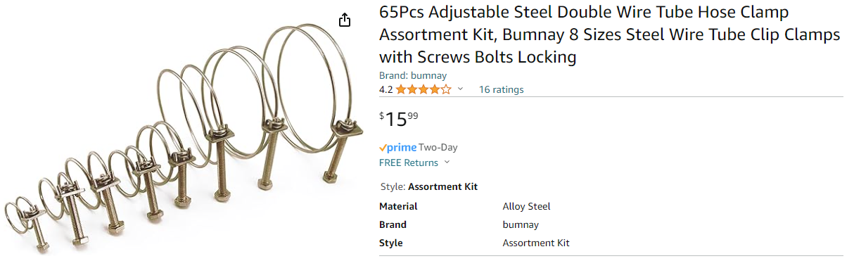Click the Prime logo icon

pos(397,148)
